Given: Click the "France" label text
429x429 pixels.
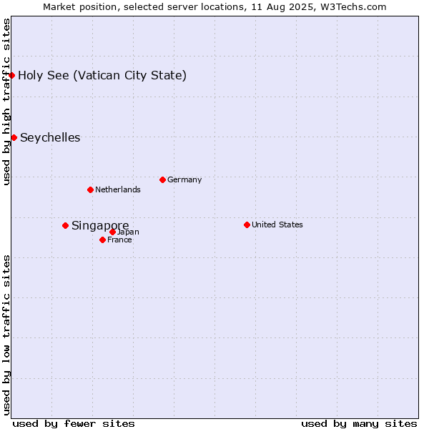Looking at the screenshot, I should click(119, 240).
